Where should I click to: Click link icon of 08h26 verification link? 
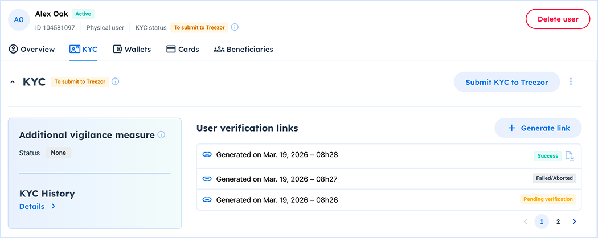[207, 199]
